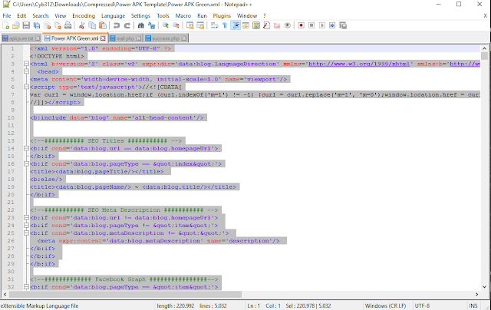Click the horizontal scrollbar thumb
Image resolution: width=491 pixels, height=310 pixels.
point(125,295)
